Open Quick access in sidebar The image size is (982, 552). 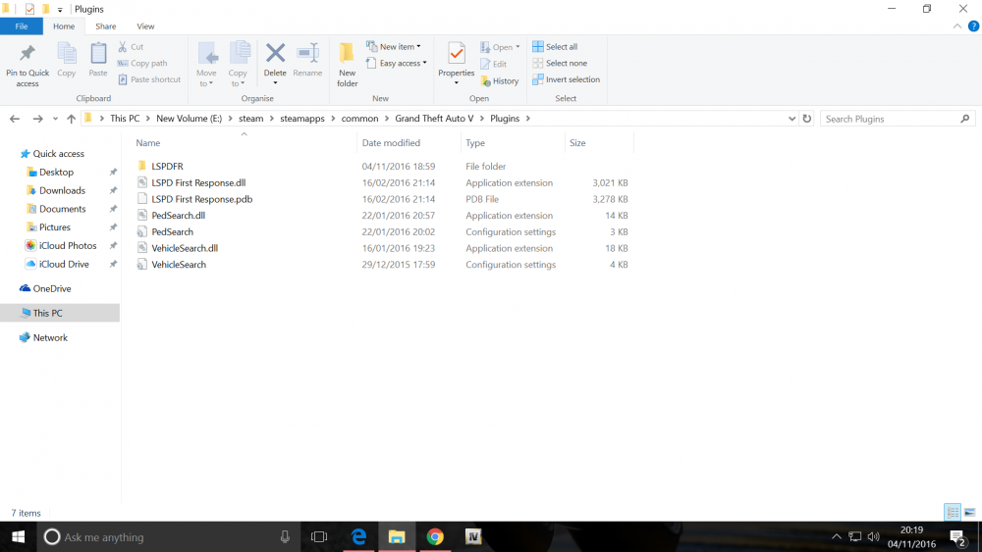[58, 154]
